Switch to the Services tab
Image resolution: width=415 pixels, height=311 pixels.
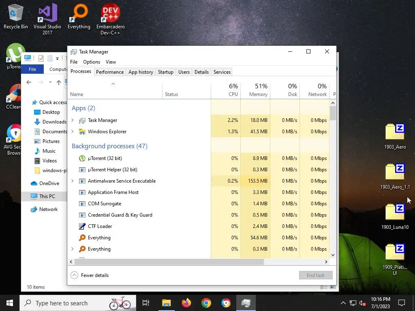(x=222, y=72)
